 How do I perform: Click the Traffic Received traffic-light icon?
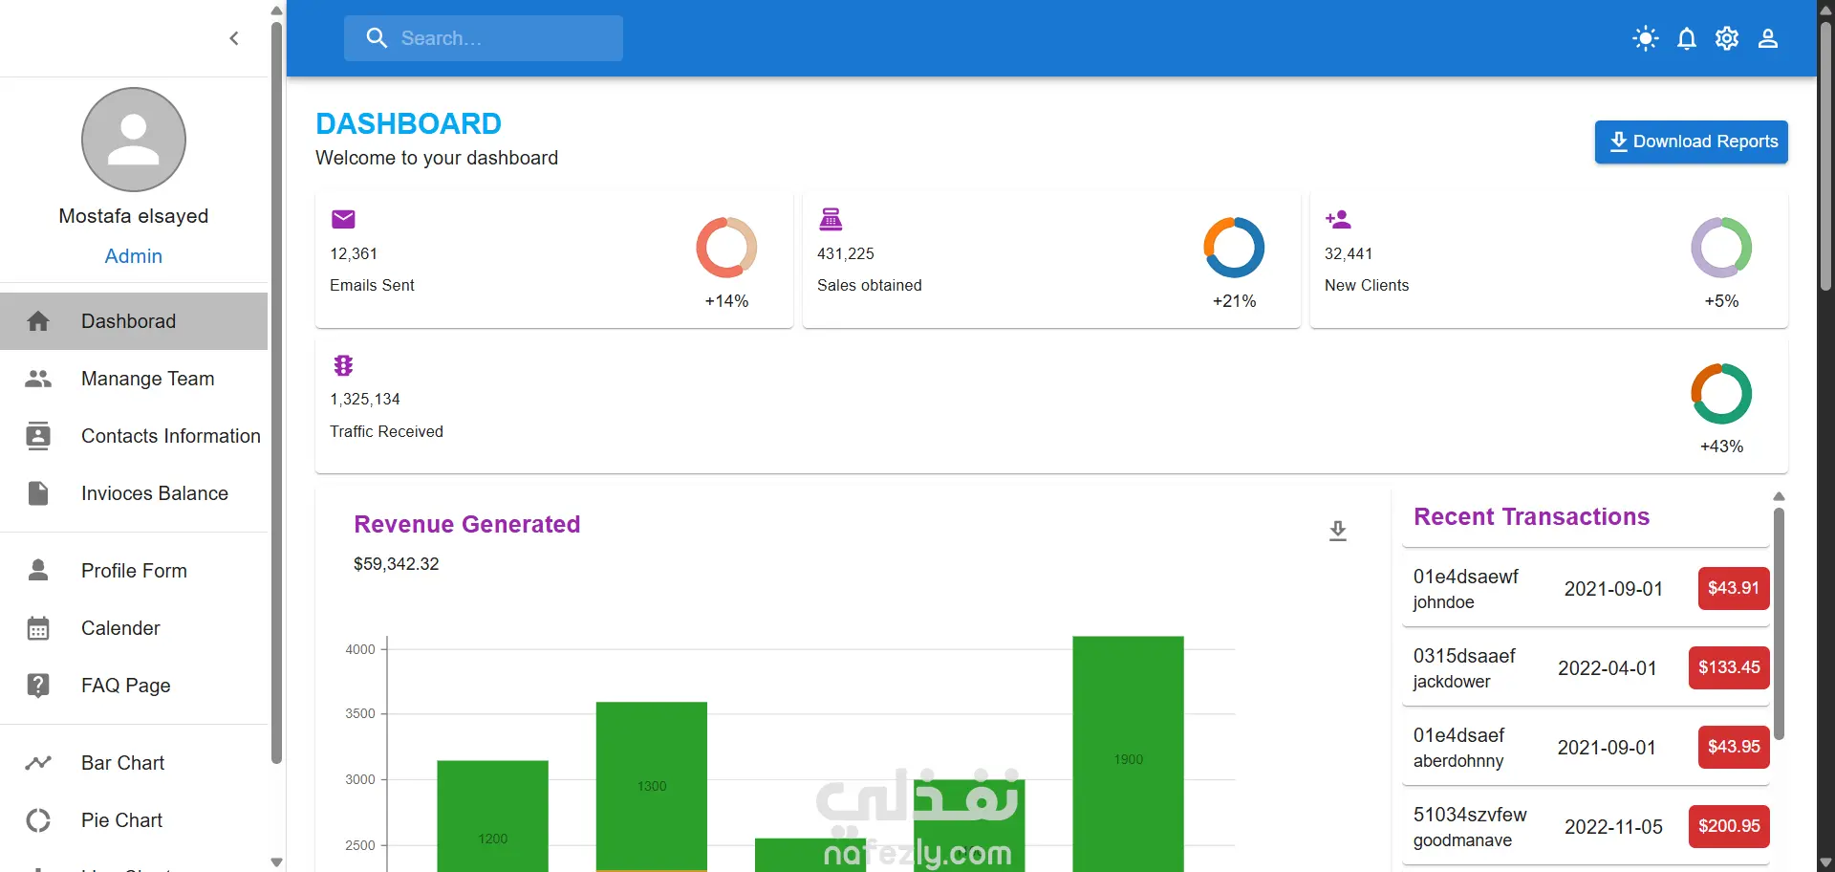pos(343,365)
